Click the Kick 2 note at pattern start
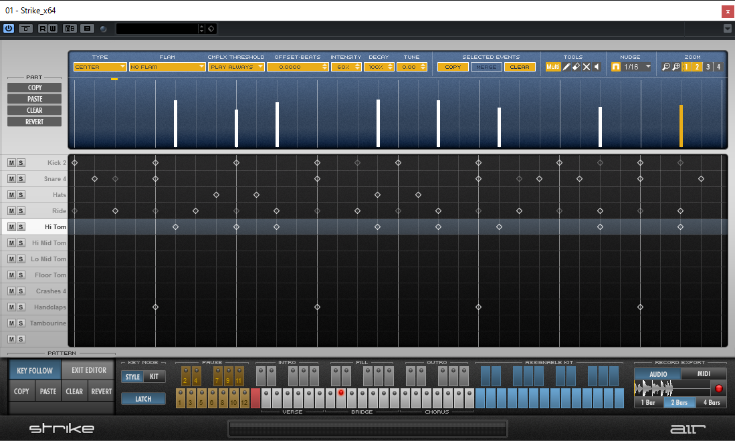 tap(74, 163)
